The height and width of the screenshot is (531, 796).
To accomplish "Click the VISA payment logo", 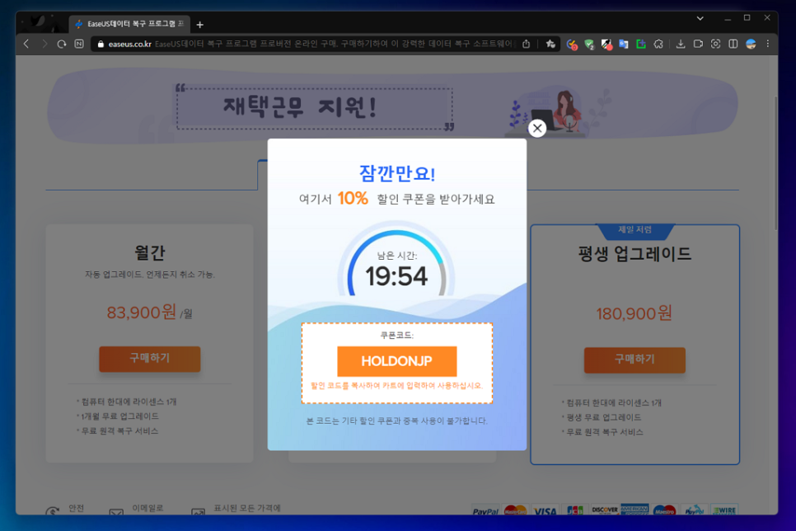I will 545,510.
